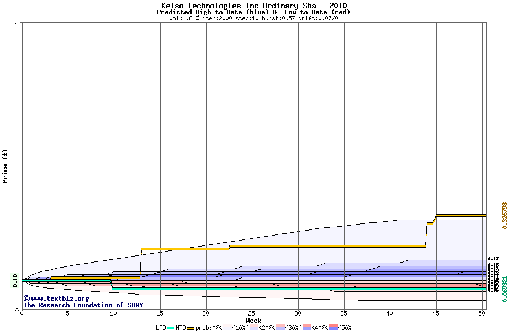508x331 pixels.
Task: Click the x-axis tick label '35'
Action: tap(344, 313)
